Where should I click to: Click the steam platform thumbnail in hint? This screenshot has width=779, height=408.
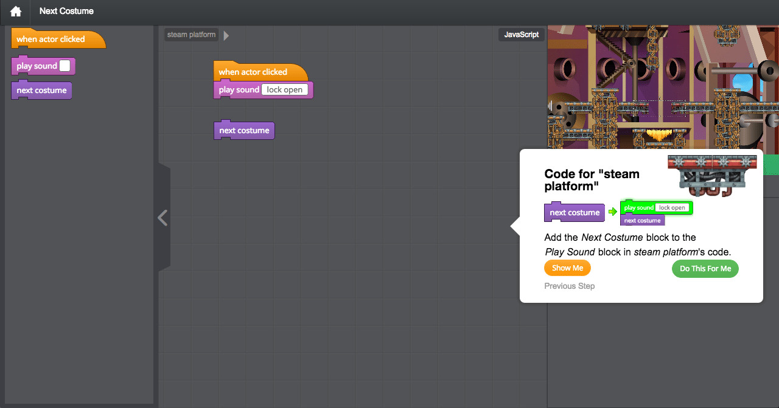[712, 175]
